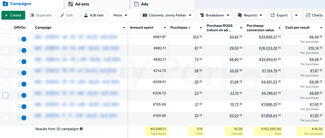This screenshot has height=138, width=325.
Task: Switch to the Ad sets tab
Action: coord(82,4)
